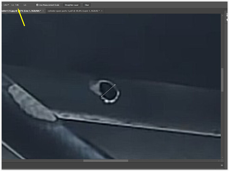The height and width of the screenshot is (171, 229).
Task: Click the Straighten Layer button
Action: pos(72,5)
